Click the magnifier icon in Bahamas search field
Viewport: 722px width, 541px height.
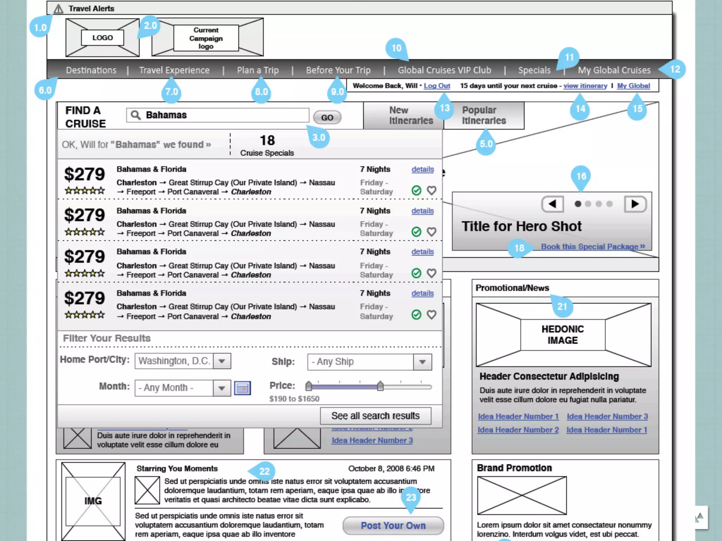coord(136,115)
